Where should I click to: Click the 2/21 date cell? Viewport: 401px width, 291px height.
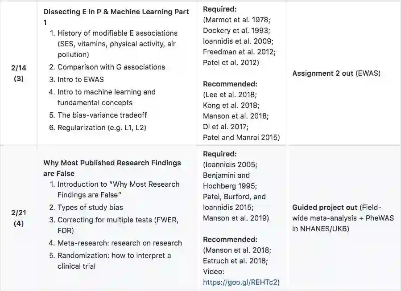(19, 218)
